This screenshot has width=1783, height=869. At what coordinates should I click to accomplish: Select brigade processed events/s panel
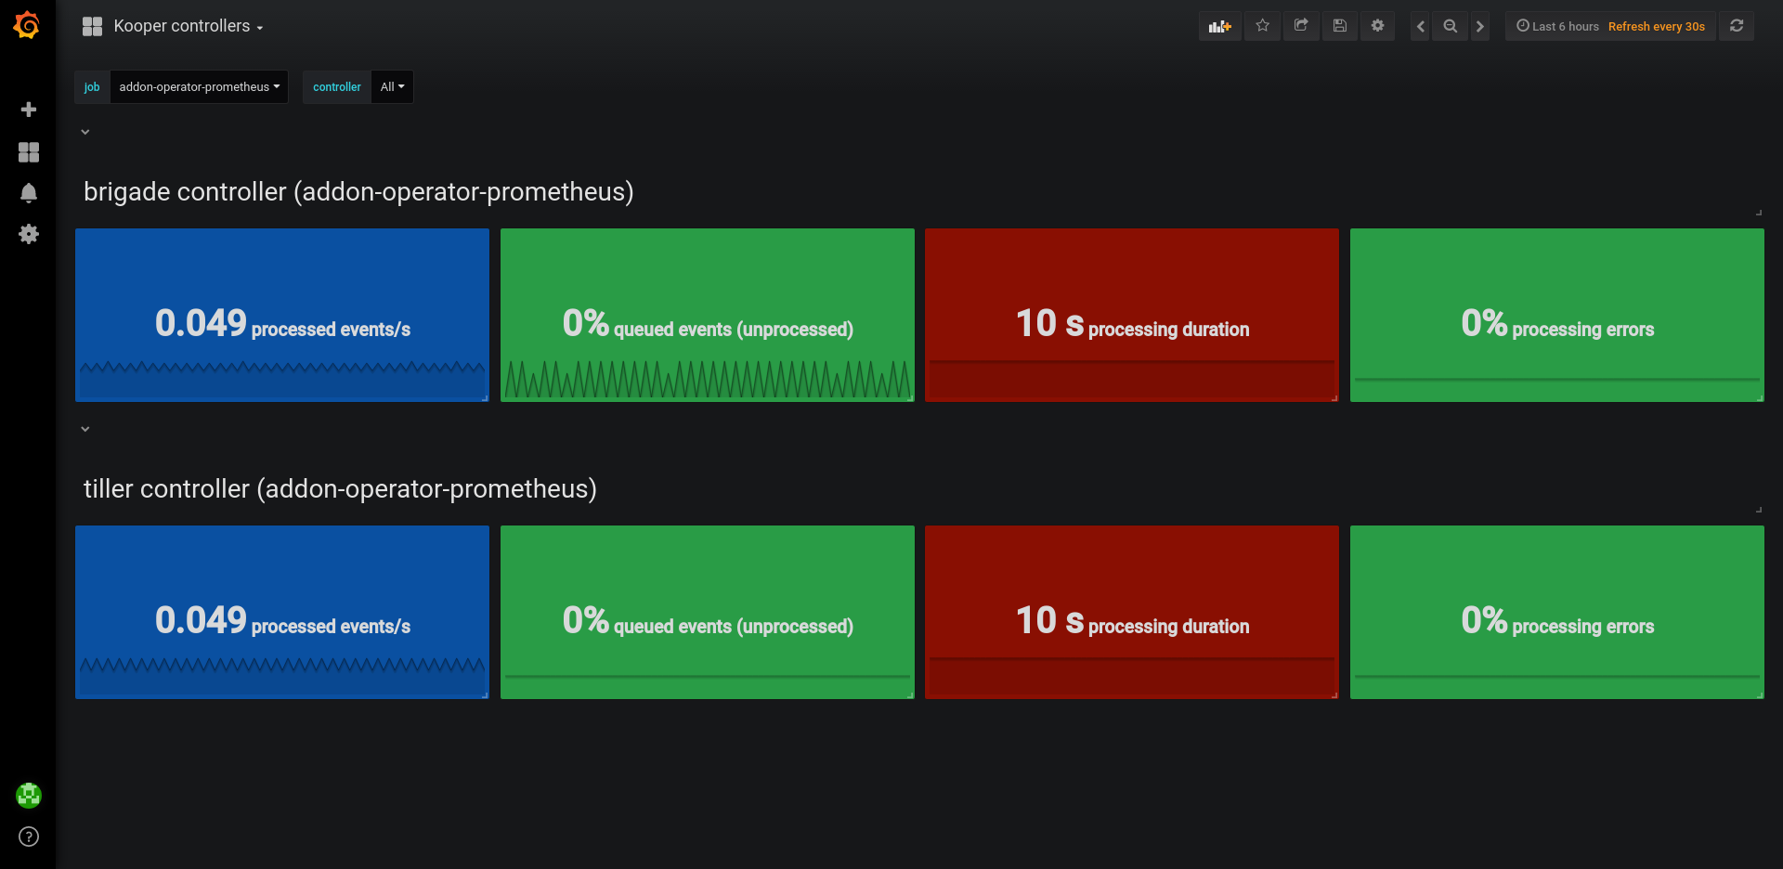click(282, 315)
